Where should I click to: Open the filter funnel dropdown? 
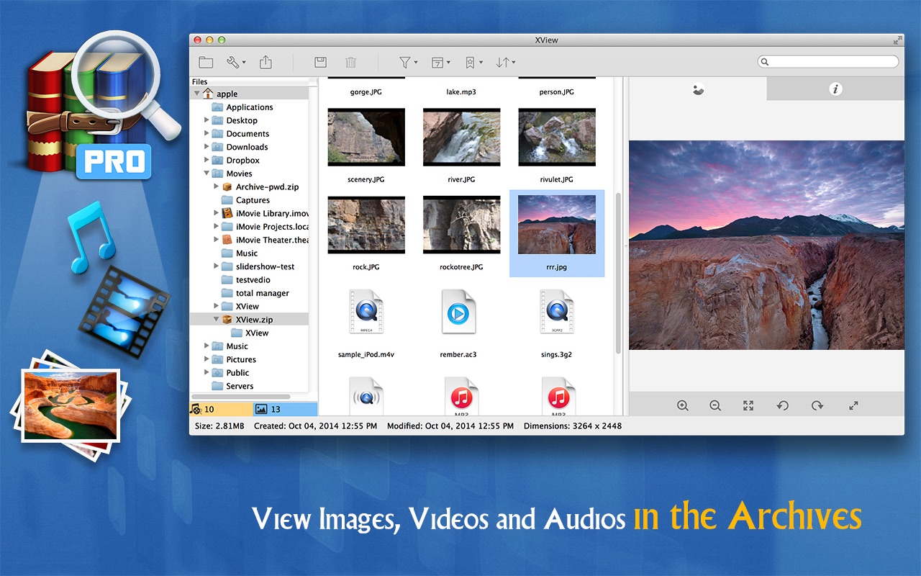click(408, 63)
